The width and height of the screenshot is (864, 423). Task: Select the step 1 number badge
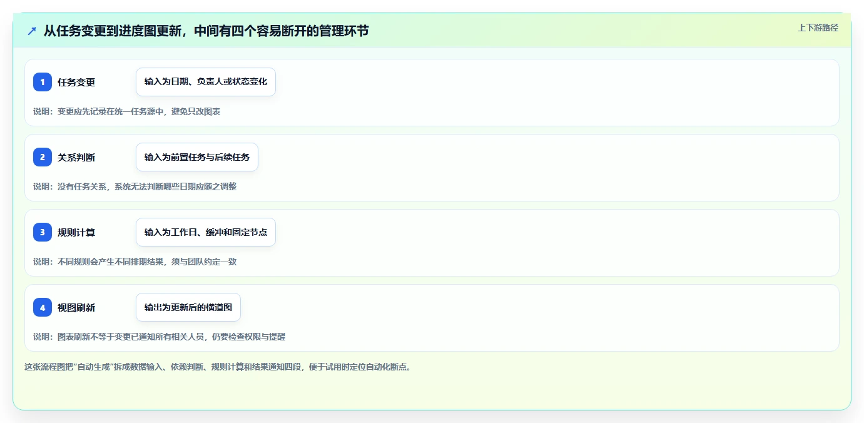[x=43, y=82]
